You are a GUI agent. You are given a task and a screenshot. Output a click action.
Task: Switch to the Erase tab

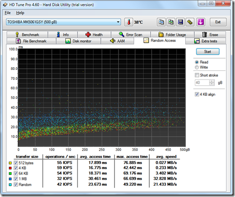pyautogui.click(x=210, y=34)
